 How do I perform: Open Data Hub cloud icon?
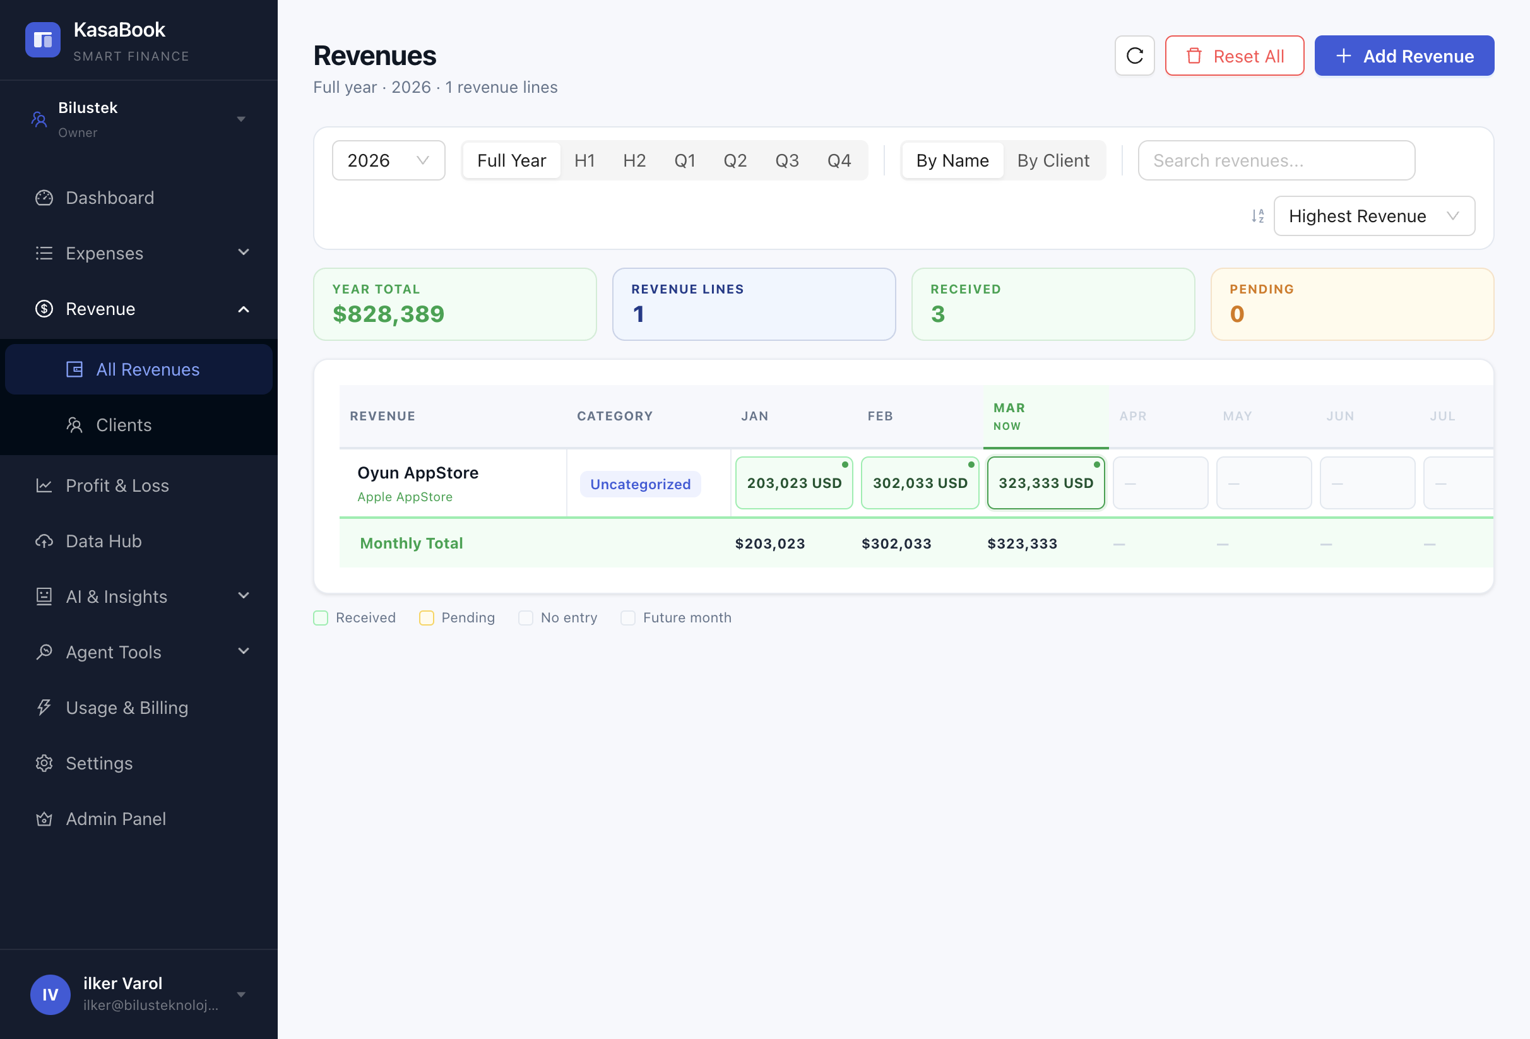tap(44, 541)
